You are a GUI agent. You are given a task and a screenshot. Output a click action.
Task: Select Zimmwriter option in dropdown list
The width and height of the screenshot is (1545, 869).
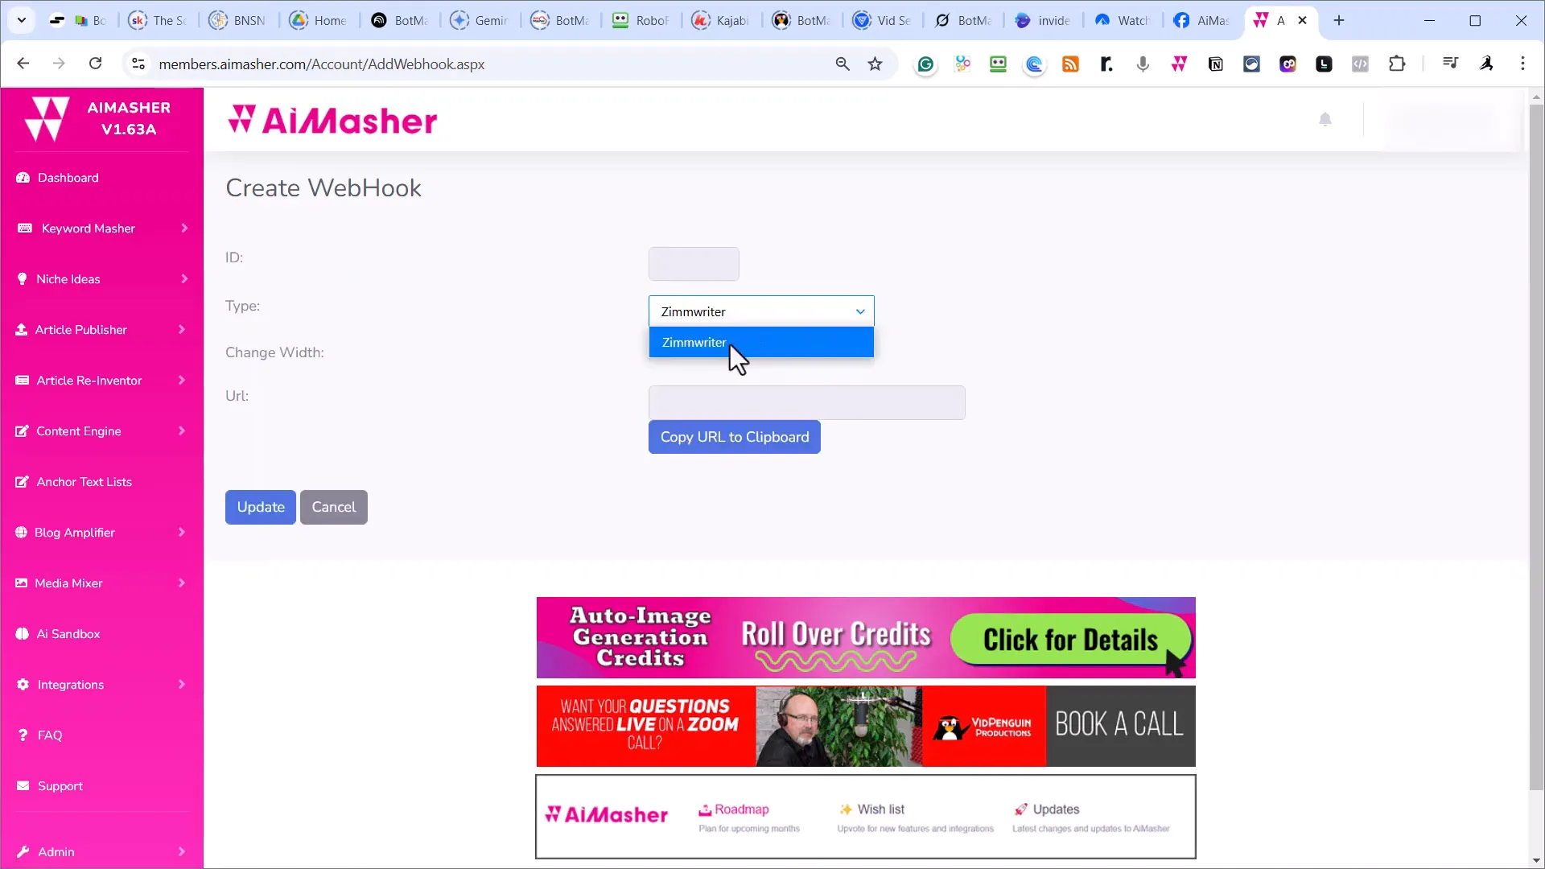761,342
